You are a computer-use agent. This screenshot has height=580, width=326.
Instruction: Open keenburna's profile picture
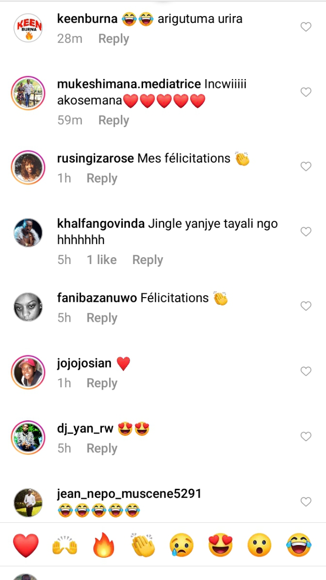coord(28,27)
